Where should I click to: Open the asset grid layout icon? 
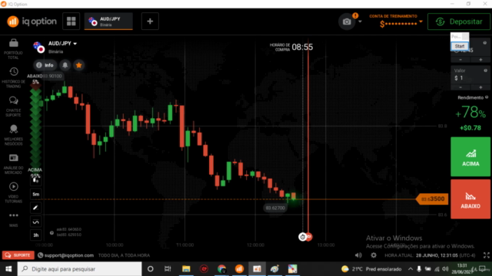coord(71,21)
